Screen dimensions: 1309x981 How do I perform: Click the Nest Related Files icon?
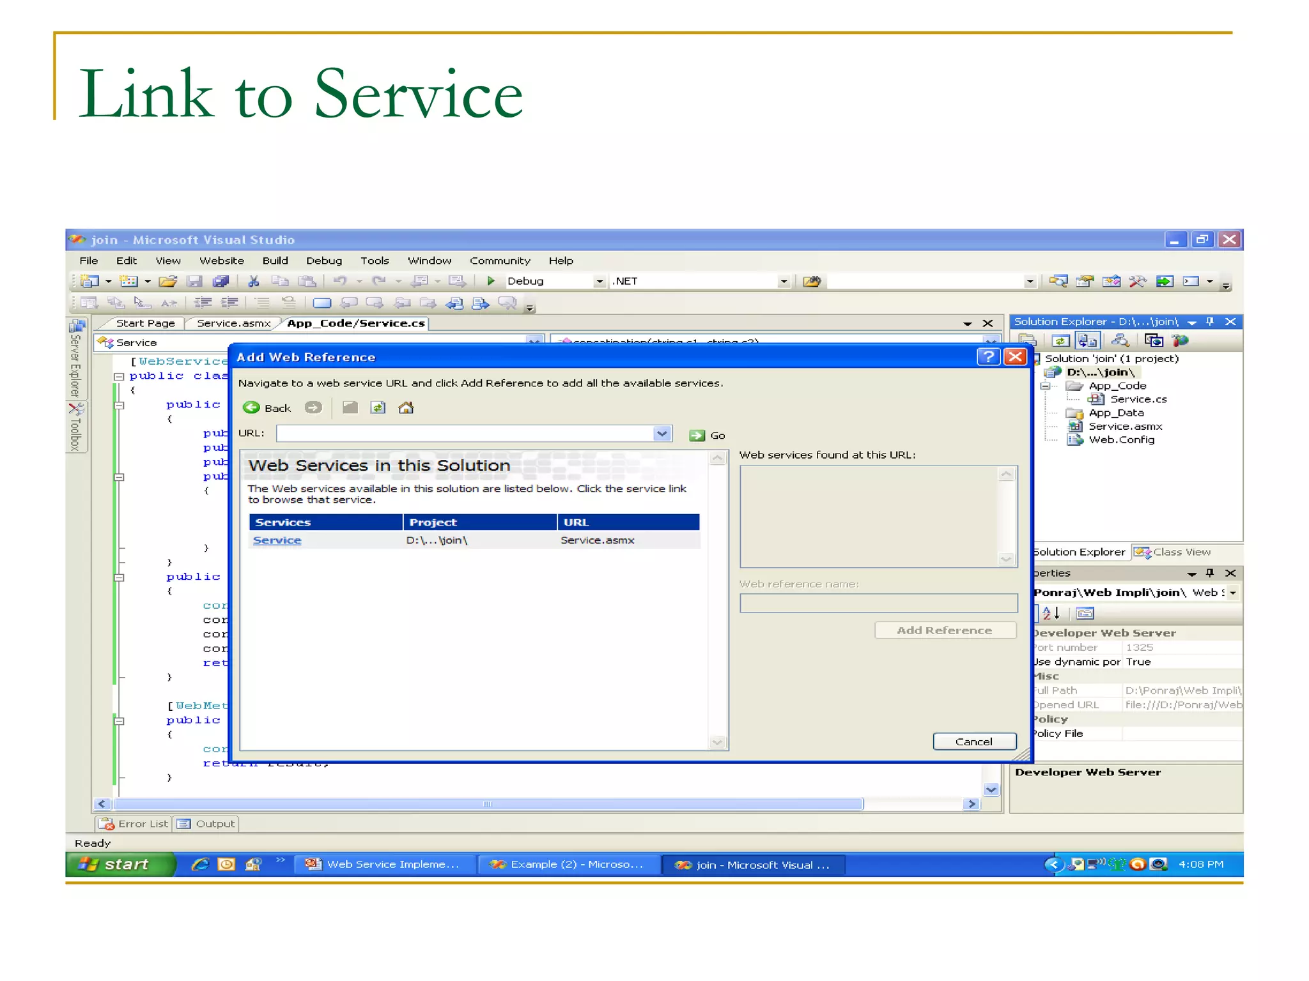pyautogui.click(x=1088, y=340)
